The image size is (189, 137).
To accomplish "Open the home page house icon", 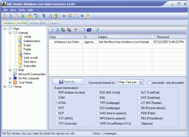I will click(70, 16).
